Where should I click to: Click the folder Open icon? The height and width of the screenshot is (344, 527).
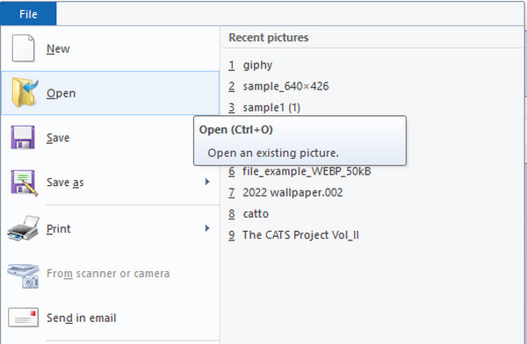pyautogui.click(x=25, y=92)
